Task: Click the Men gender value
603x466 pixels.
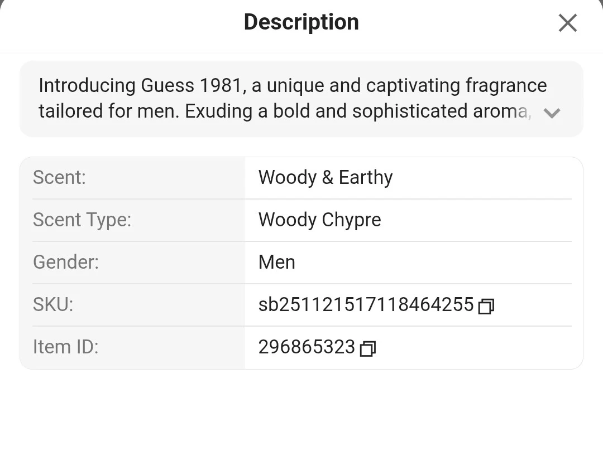Action: tap(276, 262)
